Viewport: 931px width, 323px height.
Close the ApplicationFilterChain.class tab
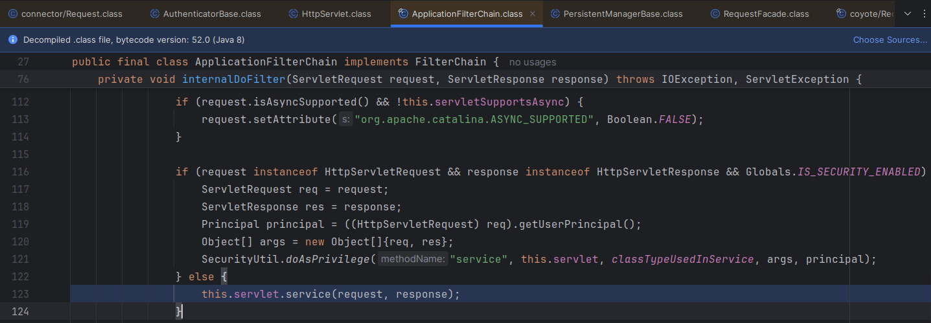click(x=533, y=14)
